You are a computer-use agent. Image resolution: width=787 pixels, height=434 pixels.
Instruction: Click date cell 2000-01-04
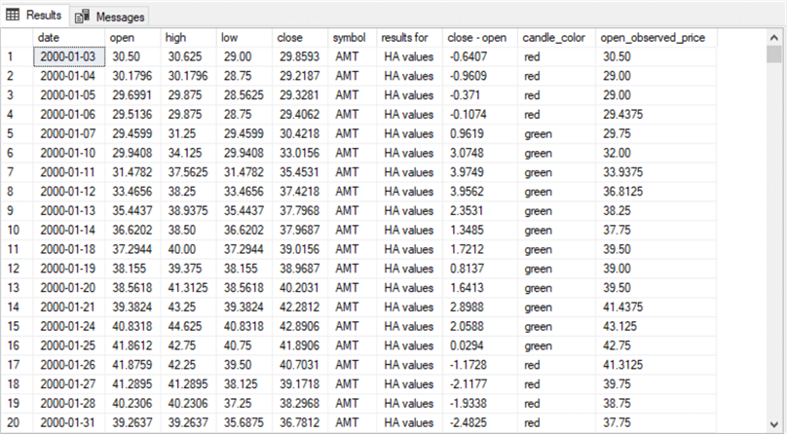[x=69, y=76]
